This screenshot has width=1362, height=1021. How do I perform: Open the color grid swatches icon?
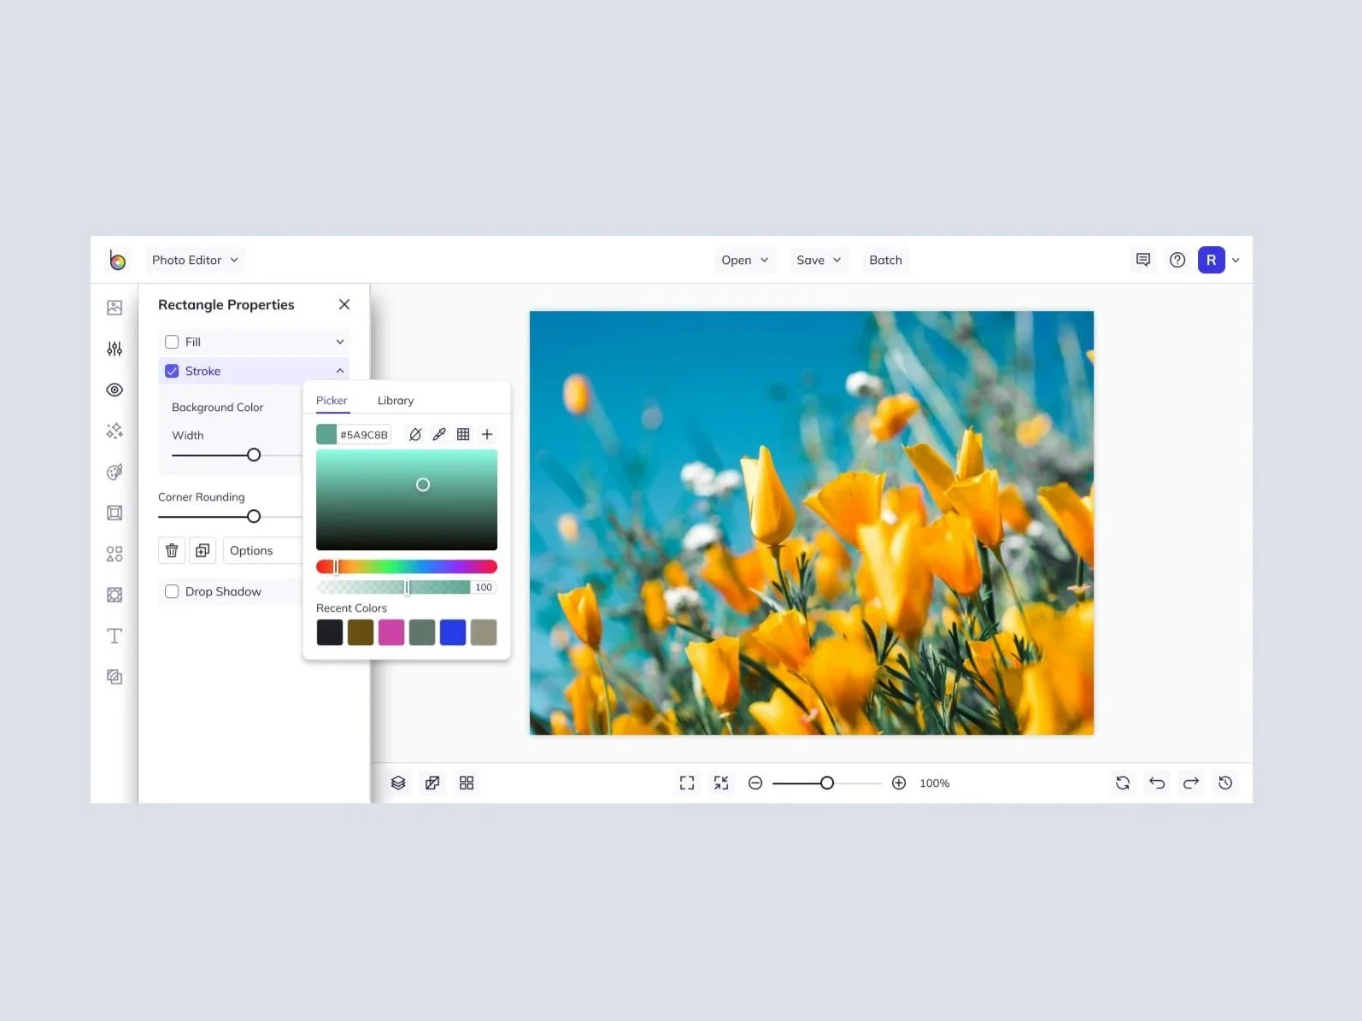463,434
